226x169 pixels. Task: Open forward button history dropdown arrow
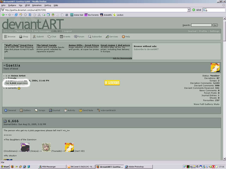[x=13, y=15]
